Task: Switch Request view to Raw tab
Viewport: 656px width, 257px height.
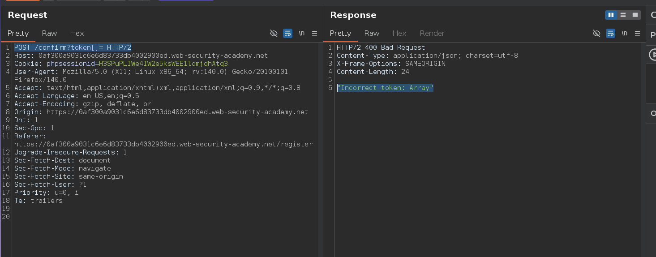Action: click(x=49, y=33)
